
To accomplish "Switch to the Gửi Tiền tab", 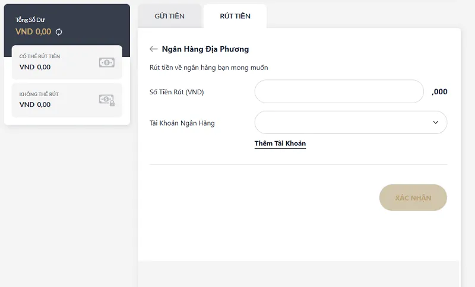I will coord(170,16).
